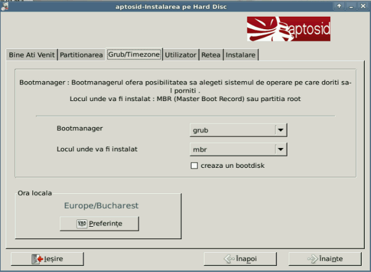
Task: Open the Partitionarea tab
Action: [x=81, y=55]
